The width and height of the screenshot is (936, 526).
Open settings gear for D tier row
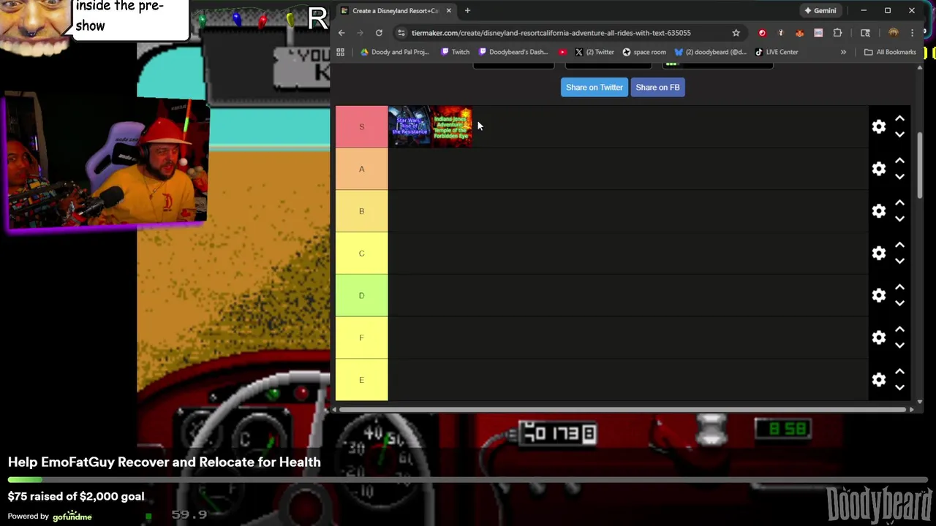[879, 295]
